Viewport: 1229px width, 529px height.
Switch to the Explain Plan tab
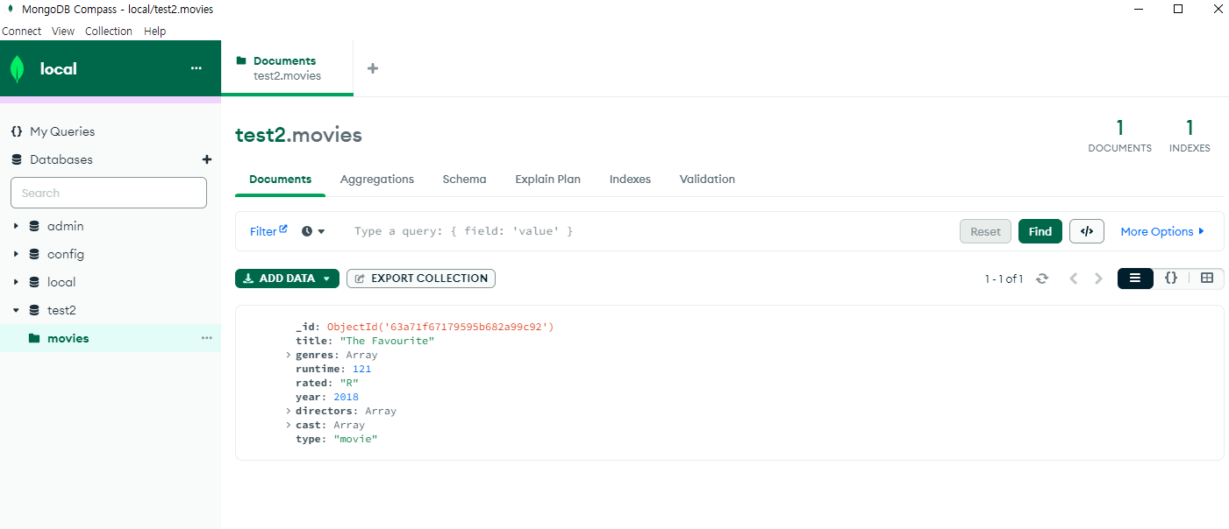point(548,179)
